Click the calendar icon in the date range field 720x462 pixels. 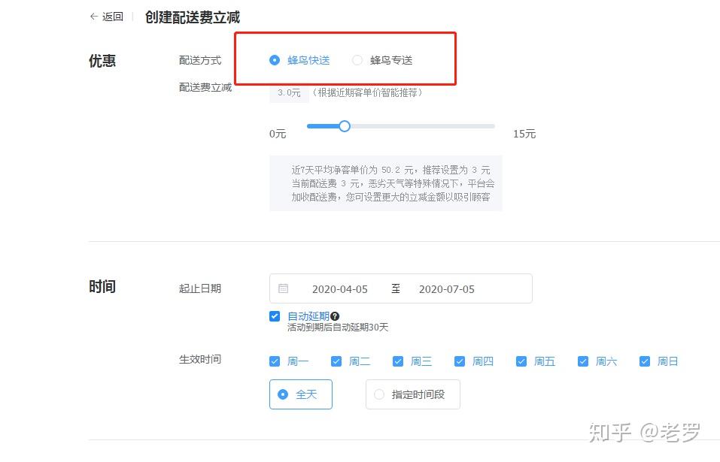[x=284, y=288]
